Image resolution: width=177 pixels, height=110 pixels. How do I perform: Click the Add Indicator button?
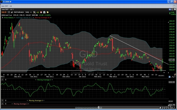coord(19,12)
